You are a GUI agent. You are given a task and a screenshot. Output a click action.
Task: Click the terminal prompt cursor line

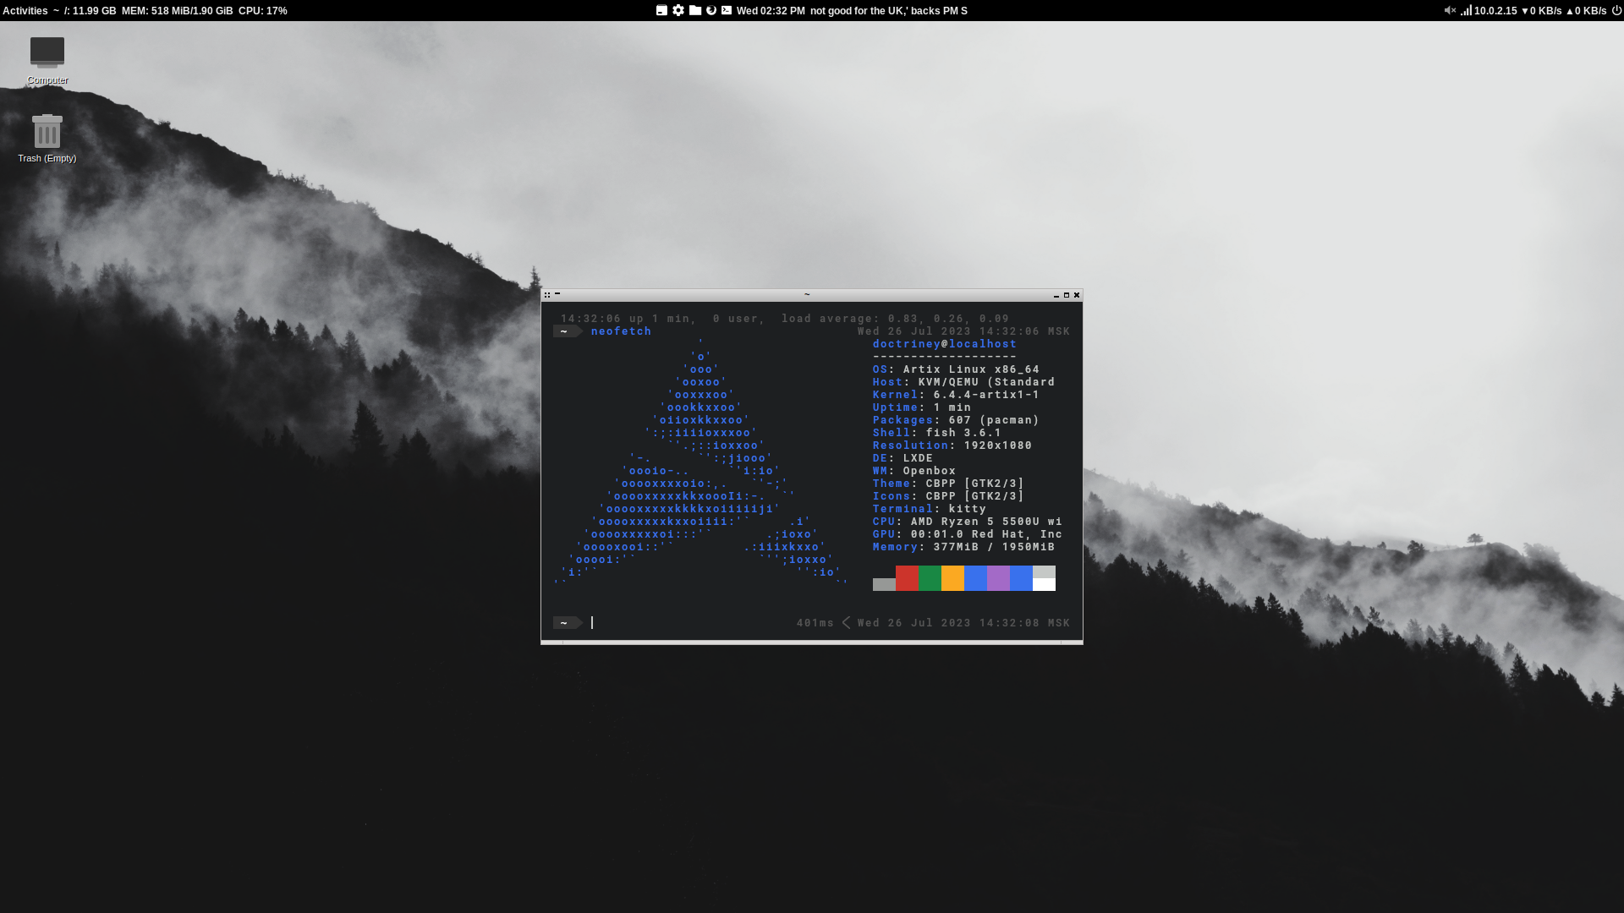point(592,623)
